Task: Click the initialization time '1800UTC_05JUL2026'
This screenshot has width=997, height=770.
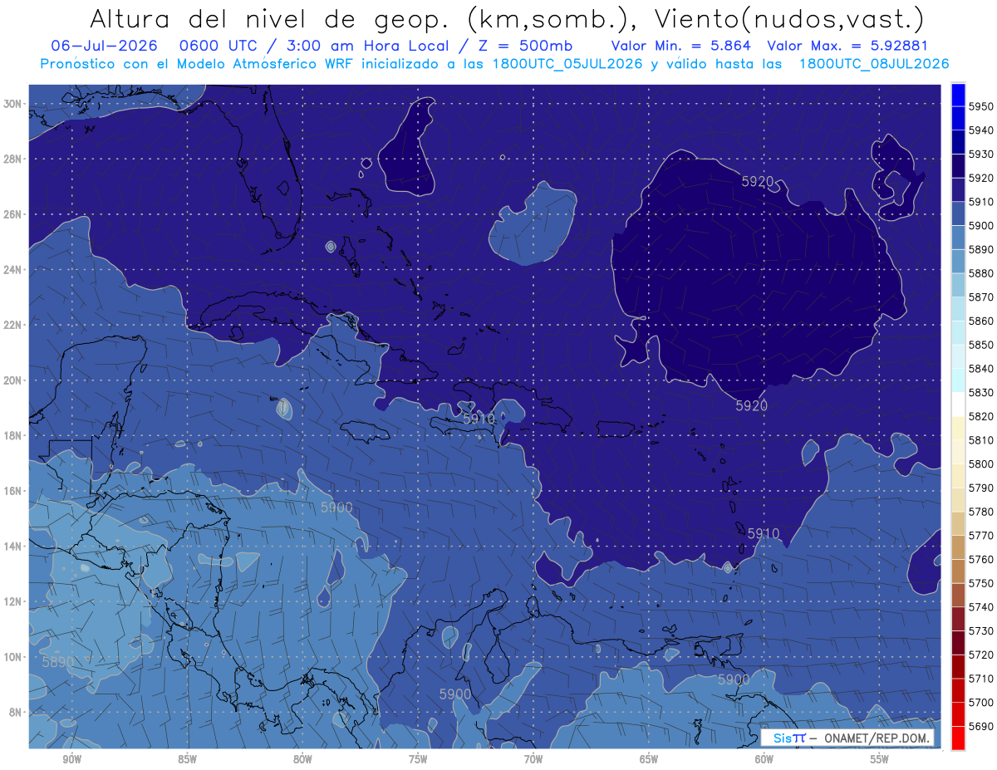Action: (x=567, y=64)
